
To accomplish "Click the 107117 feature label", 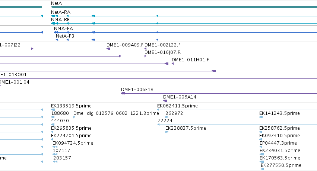I will [x=61, y=151].
